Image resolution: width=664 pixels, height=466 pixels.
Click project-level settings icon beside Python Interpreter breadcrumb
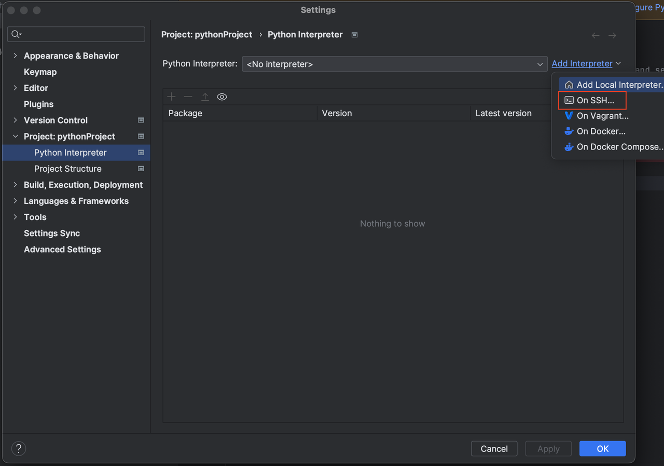[x=355, y=35]
